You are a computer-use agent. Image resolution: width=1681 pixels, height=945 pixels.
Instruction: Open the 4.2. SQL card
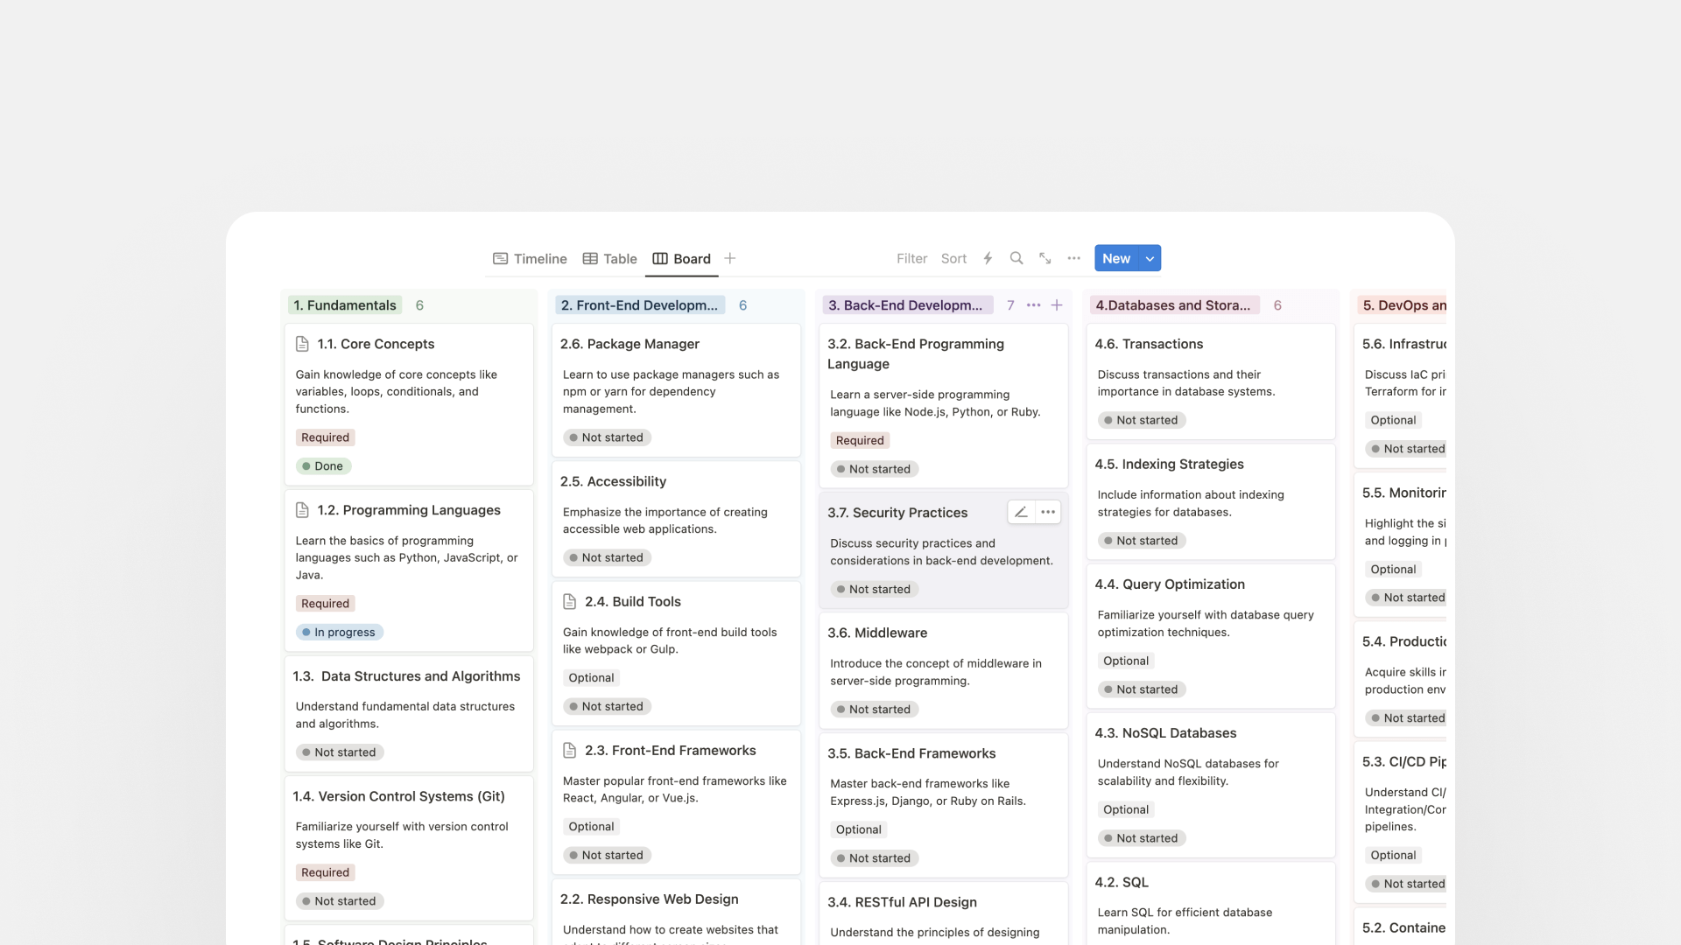[1211, 904]
